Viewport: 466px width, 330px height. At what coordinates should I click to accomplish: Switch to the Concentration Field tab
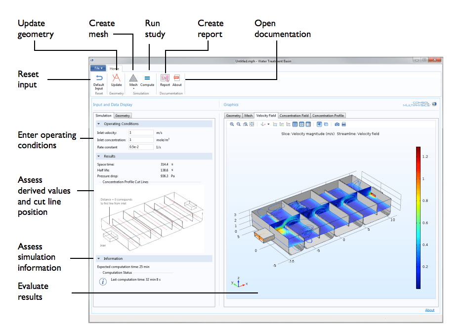294,115
